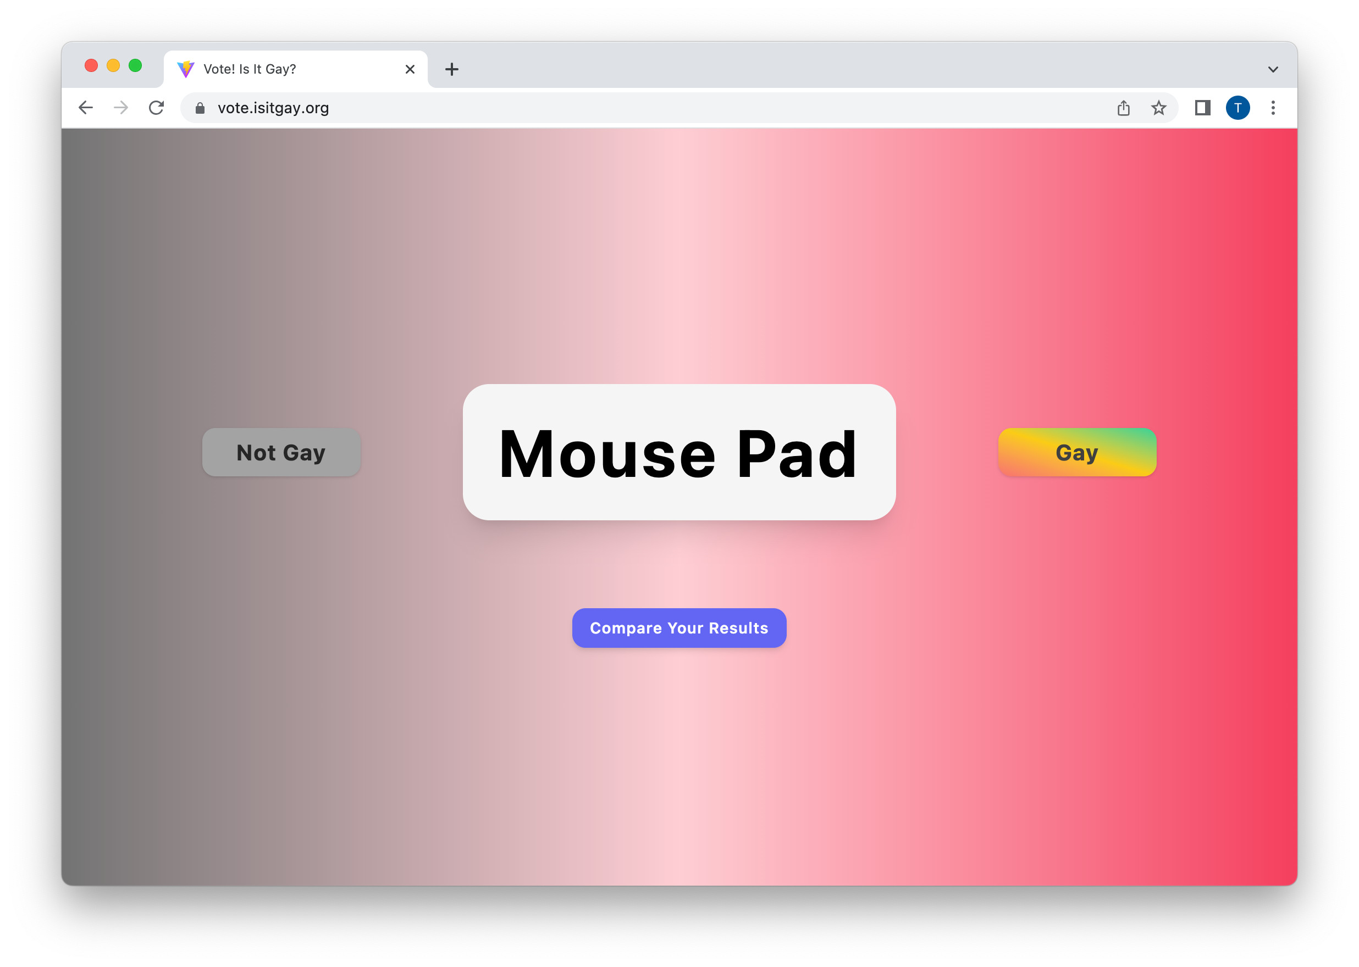Image resolution: width=1359 pixels, height=967 pixels.
Task: Open the profile avatar labeled T
Action: coord(1238,108)
